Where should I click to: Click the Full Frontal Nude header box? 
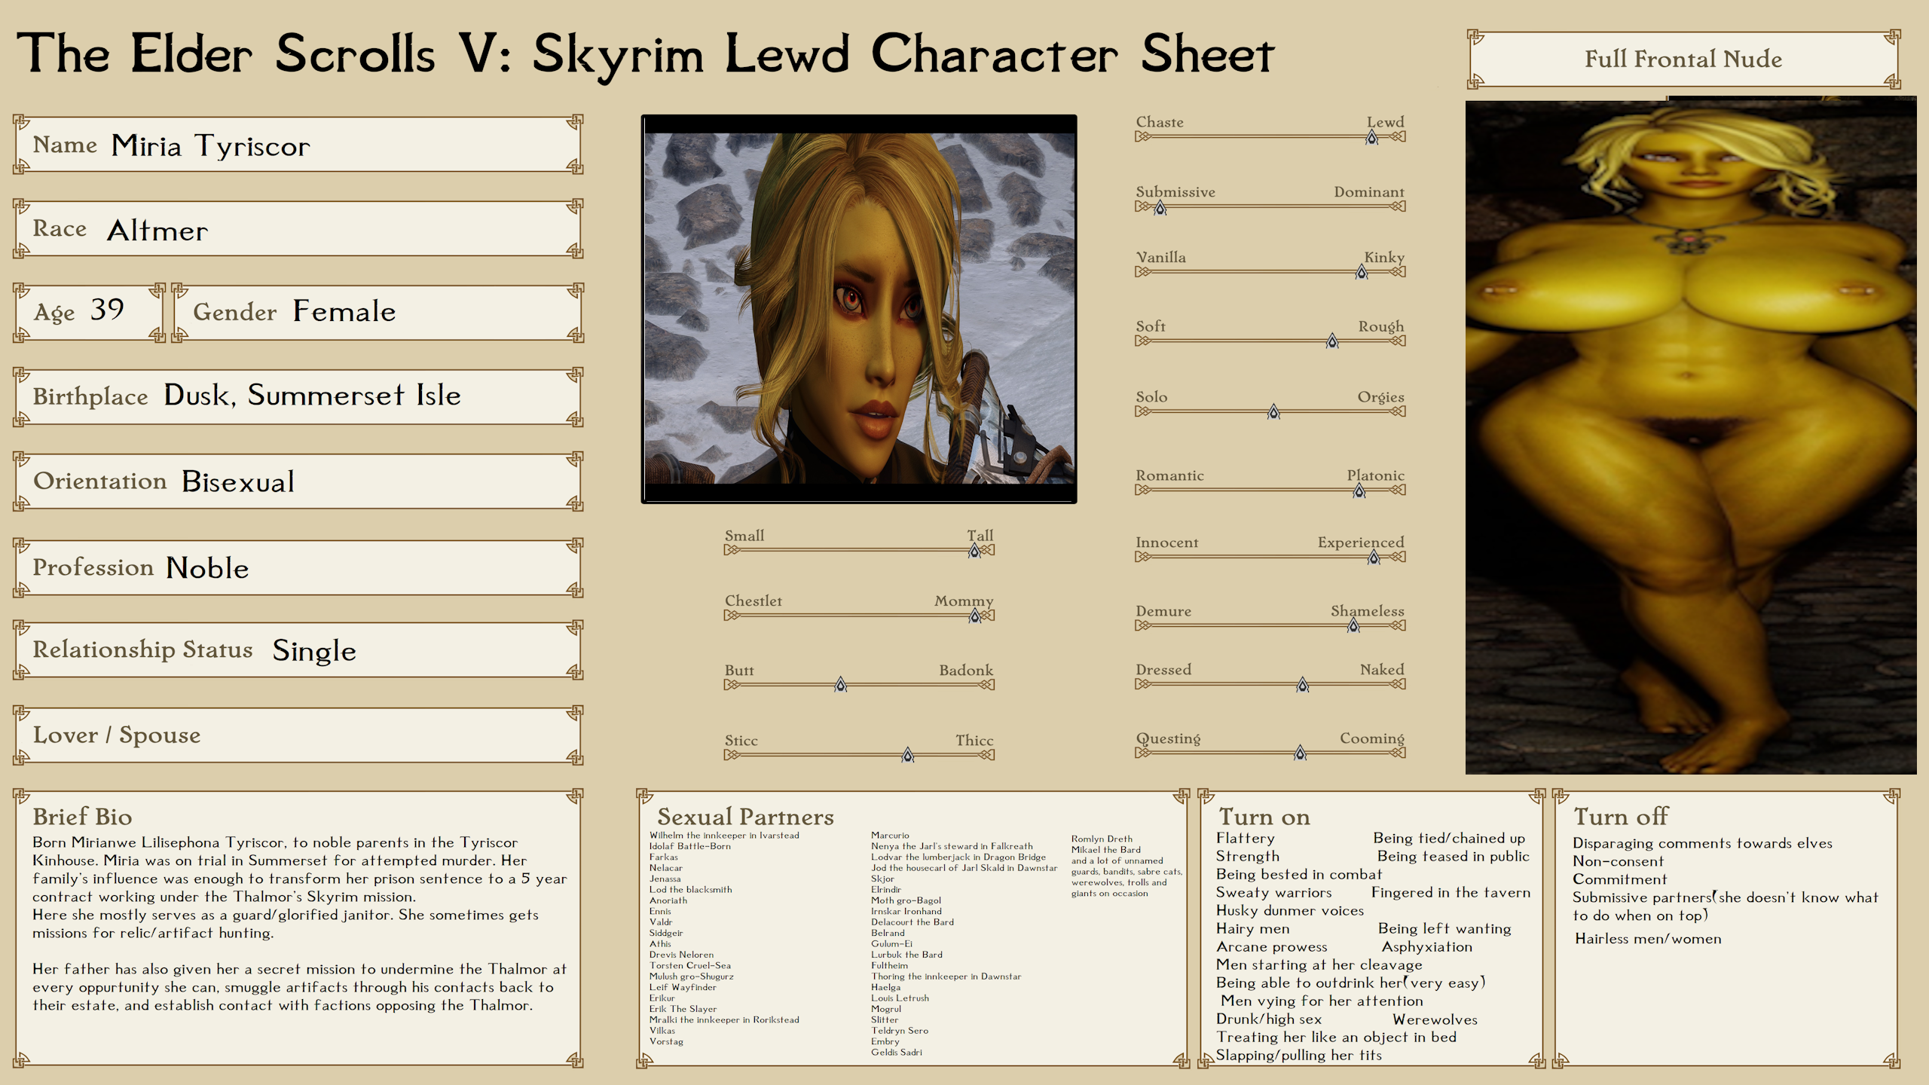1683,60
